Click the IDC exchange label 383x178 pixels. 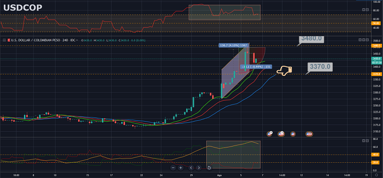pyautogui.click(x=73, y=40)
